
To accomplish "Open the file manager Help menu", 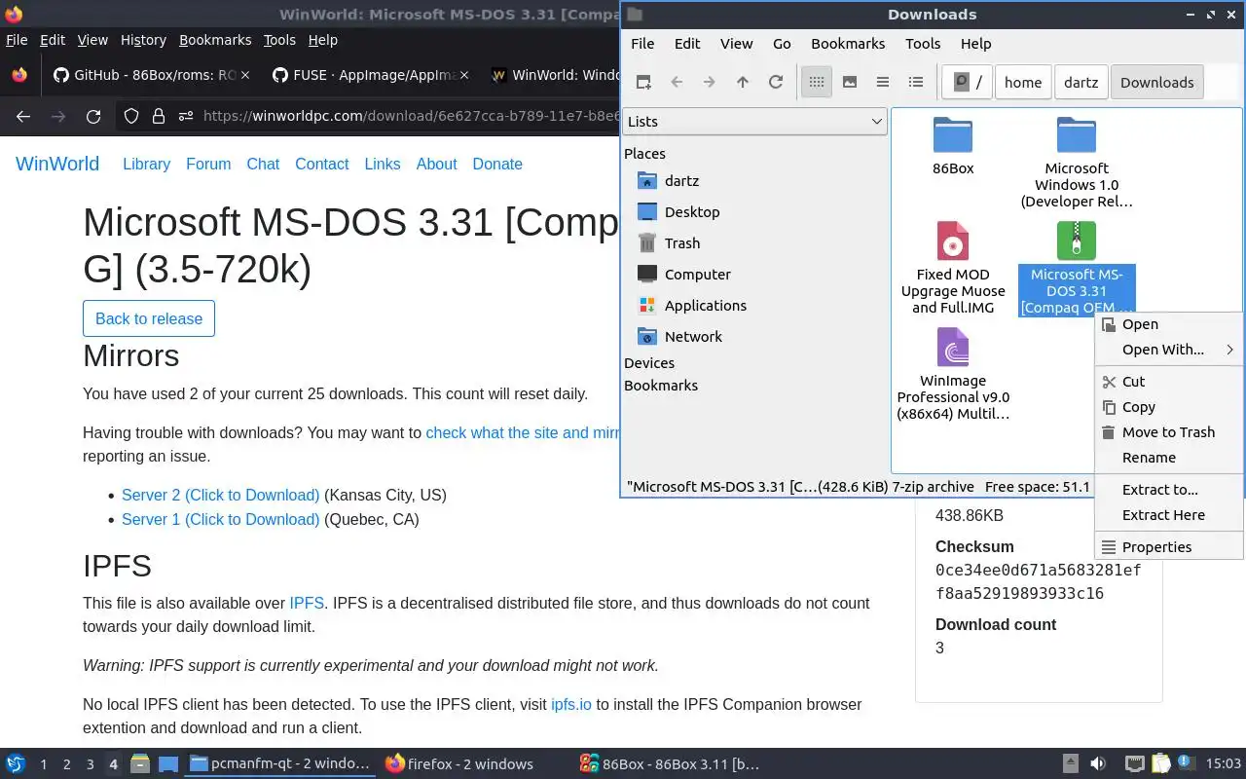I will pyautogui.click(x=975, y=44).
